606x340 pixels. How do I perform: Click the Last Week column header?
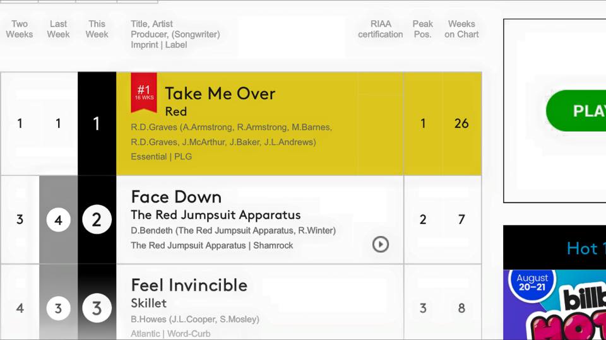pyautogui.click(x=58, y=29)
